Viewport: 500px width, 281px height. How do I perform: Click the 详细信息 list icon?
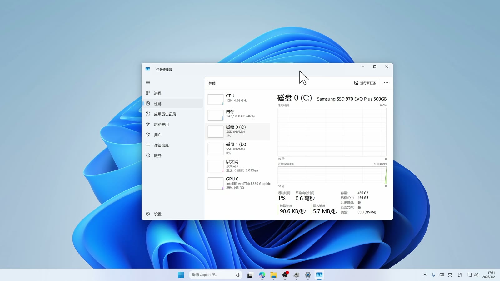pos(148,145)
